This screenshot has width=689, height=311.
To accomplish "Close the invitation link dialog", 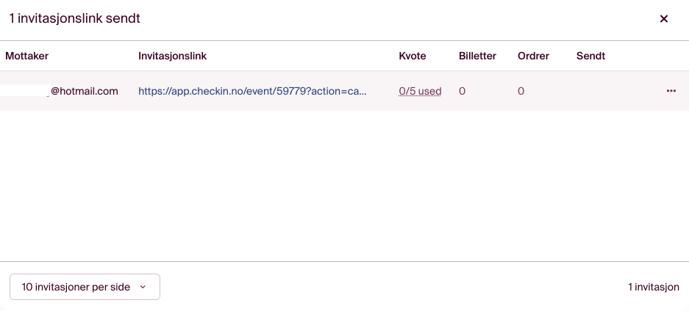I will (x=663, y=19).
